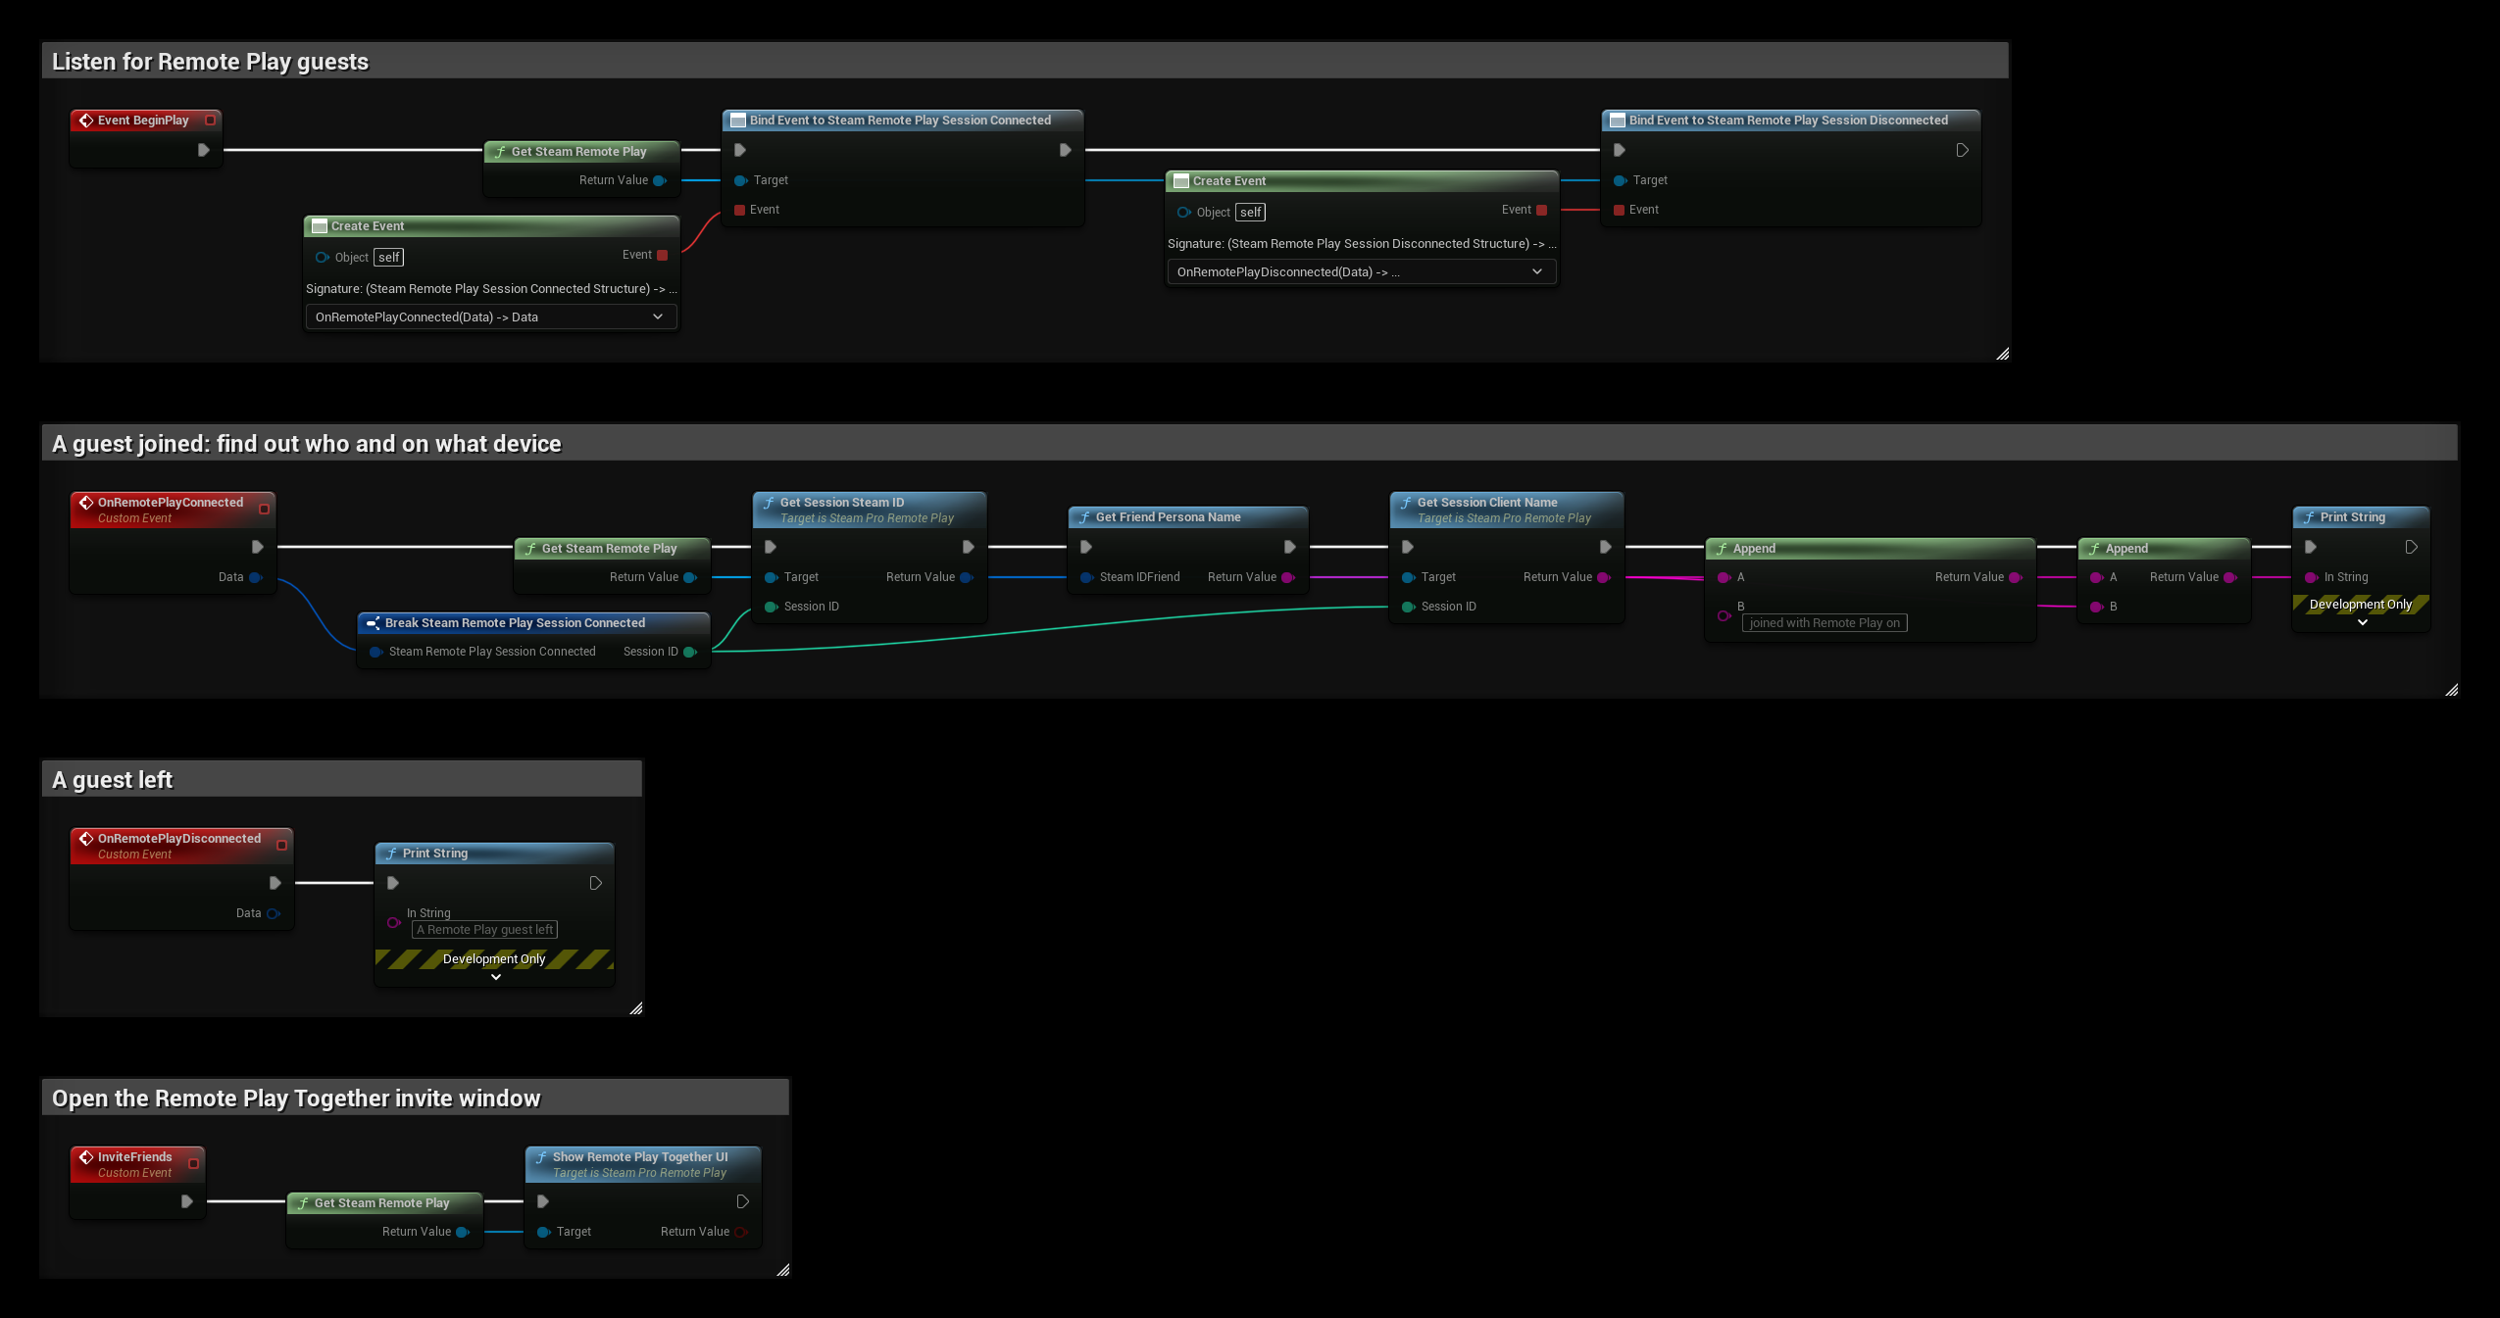
Task: Open the OnRemotePlayConnected(Data) signature dropdown
Action: (491, 317)
